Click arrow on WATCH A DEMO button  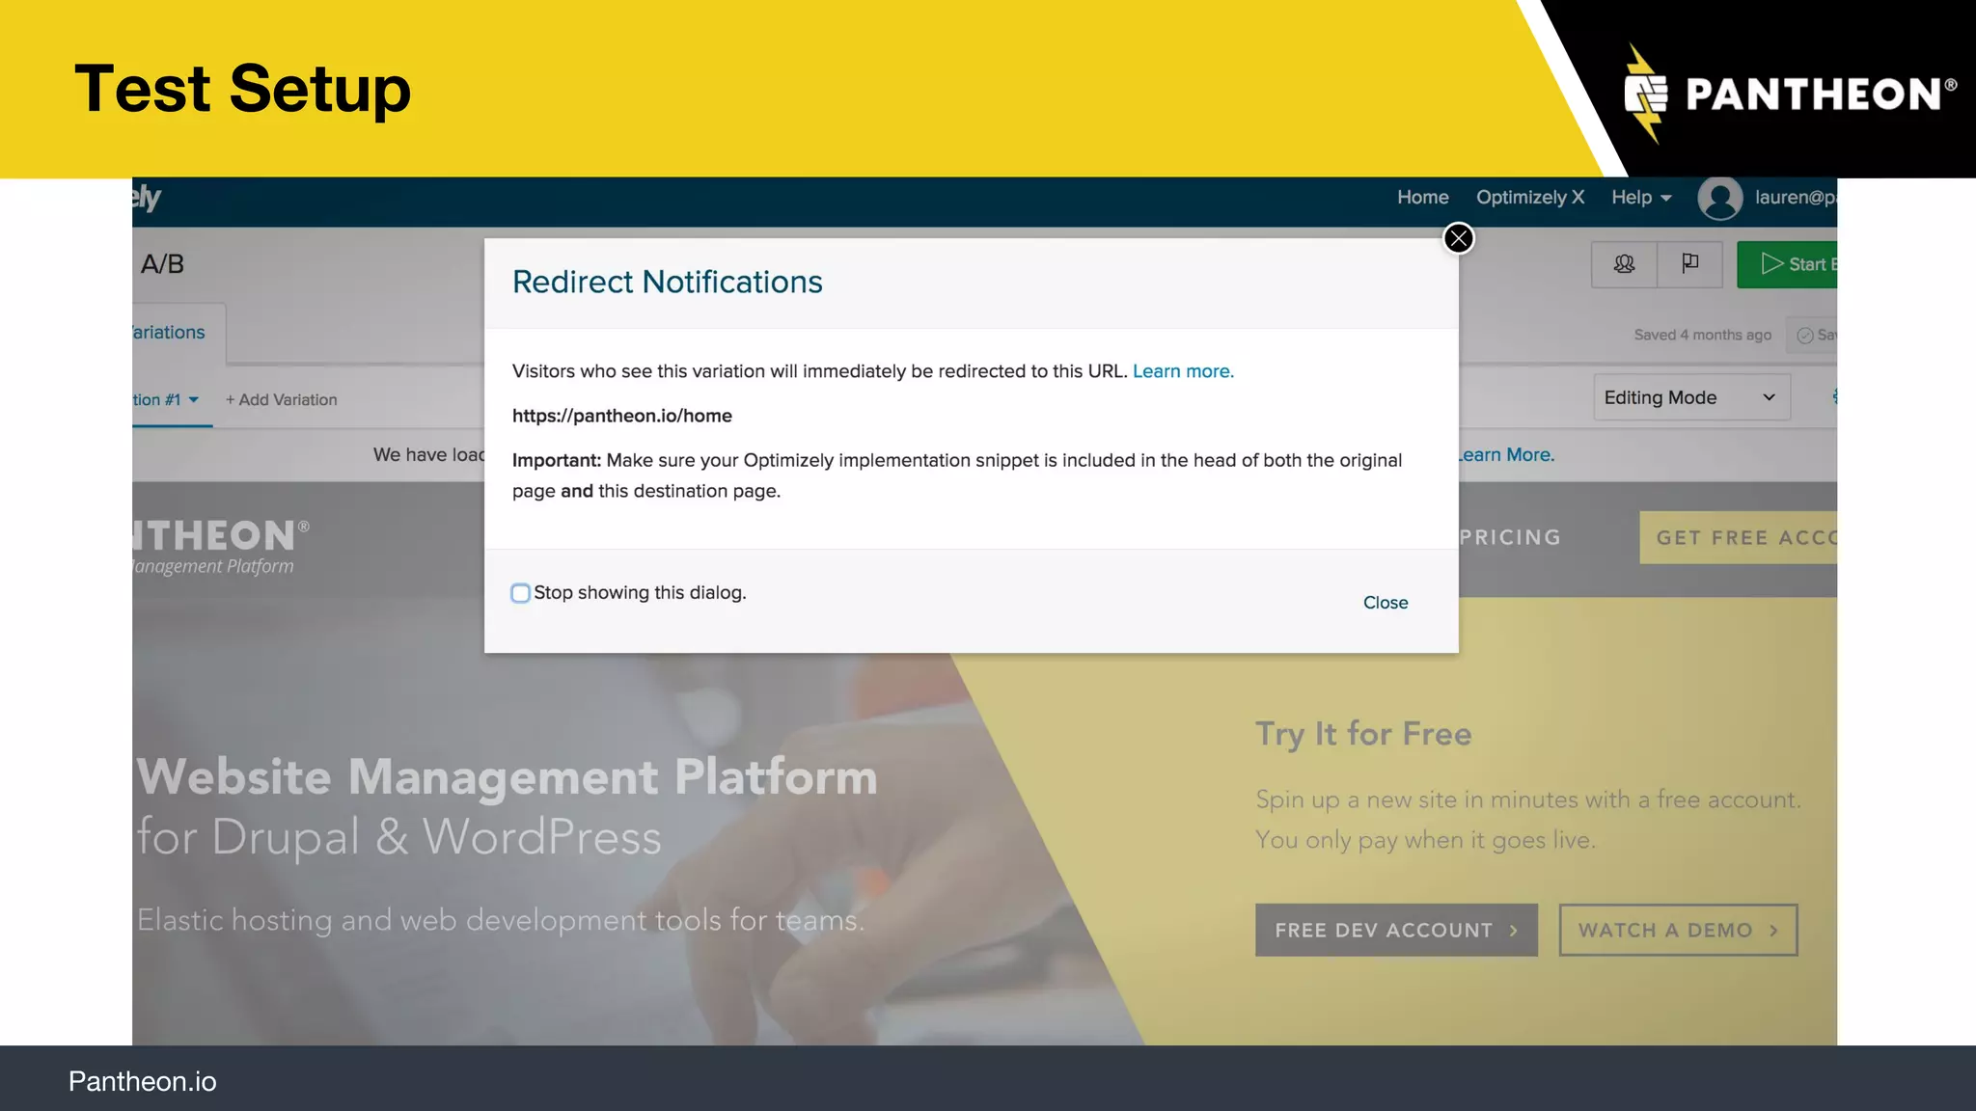[1773, 931]
